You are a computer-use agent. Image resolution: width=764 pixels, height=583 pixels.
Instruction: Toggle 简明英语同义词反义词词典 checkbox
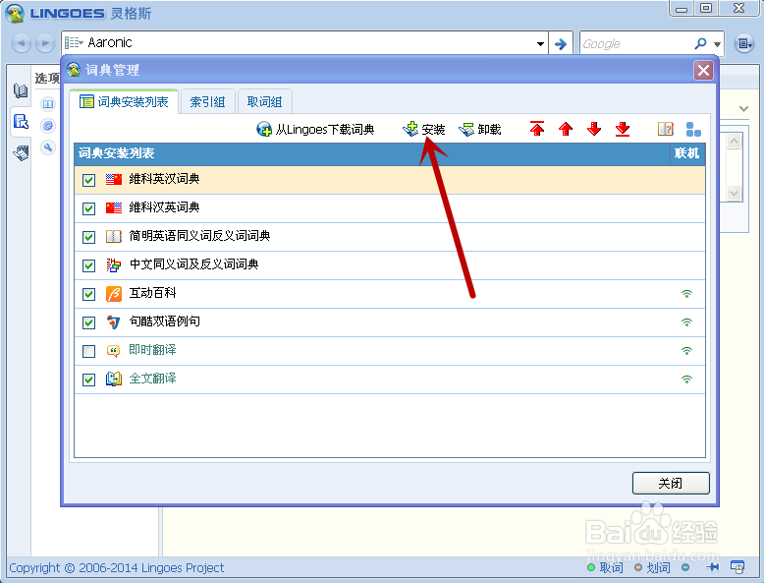(x=88, y=237)
